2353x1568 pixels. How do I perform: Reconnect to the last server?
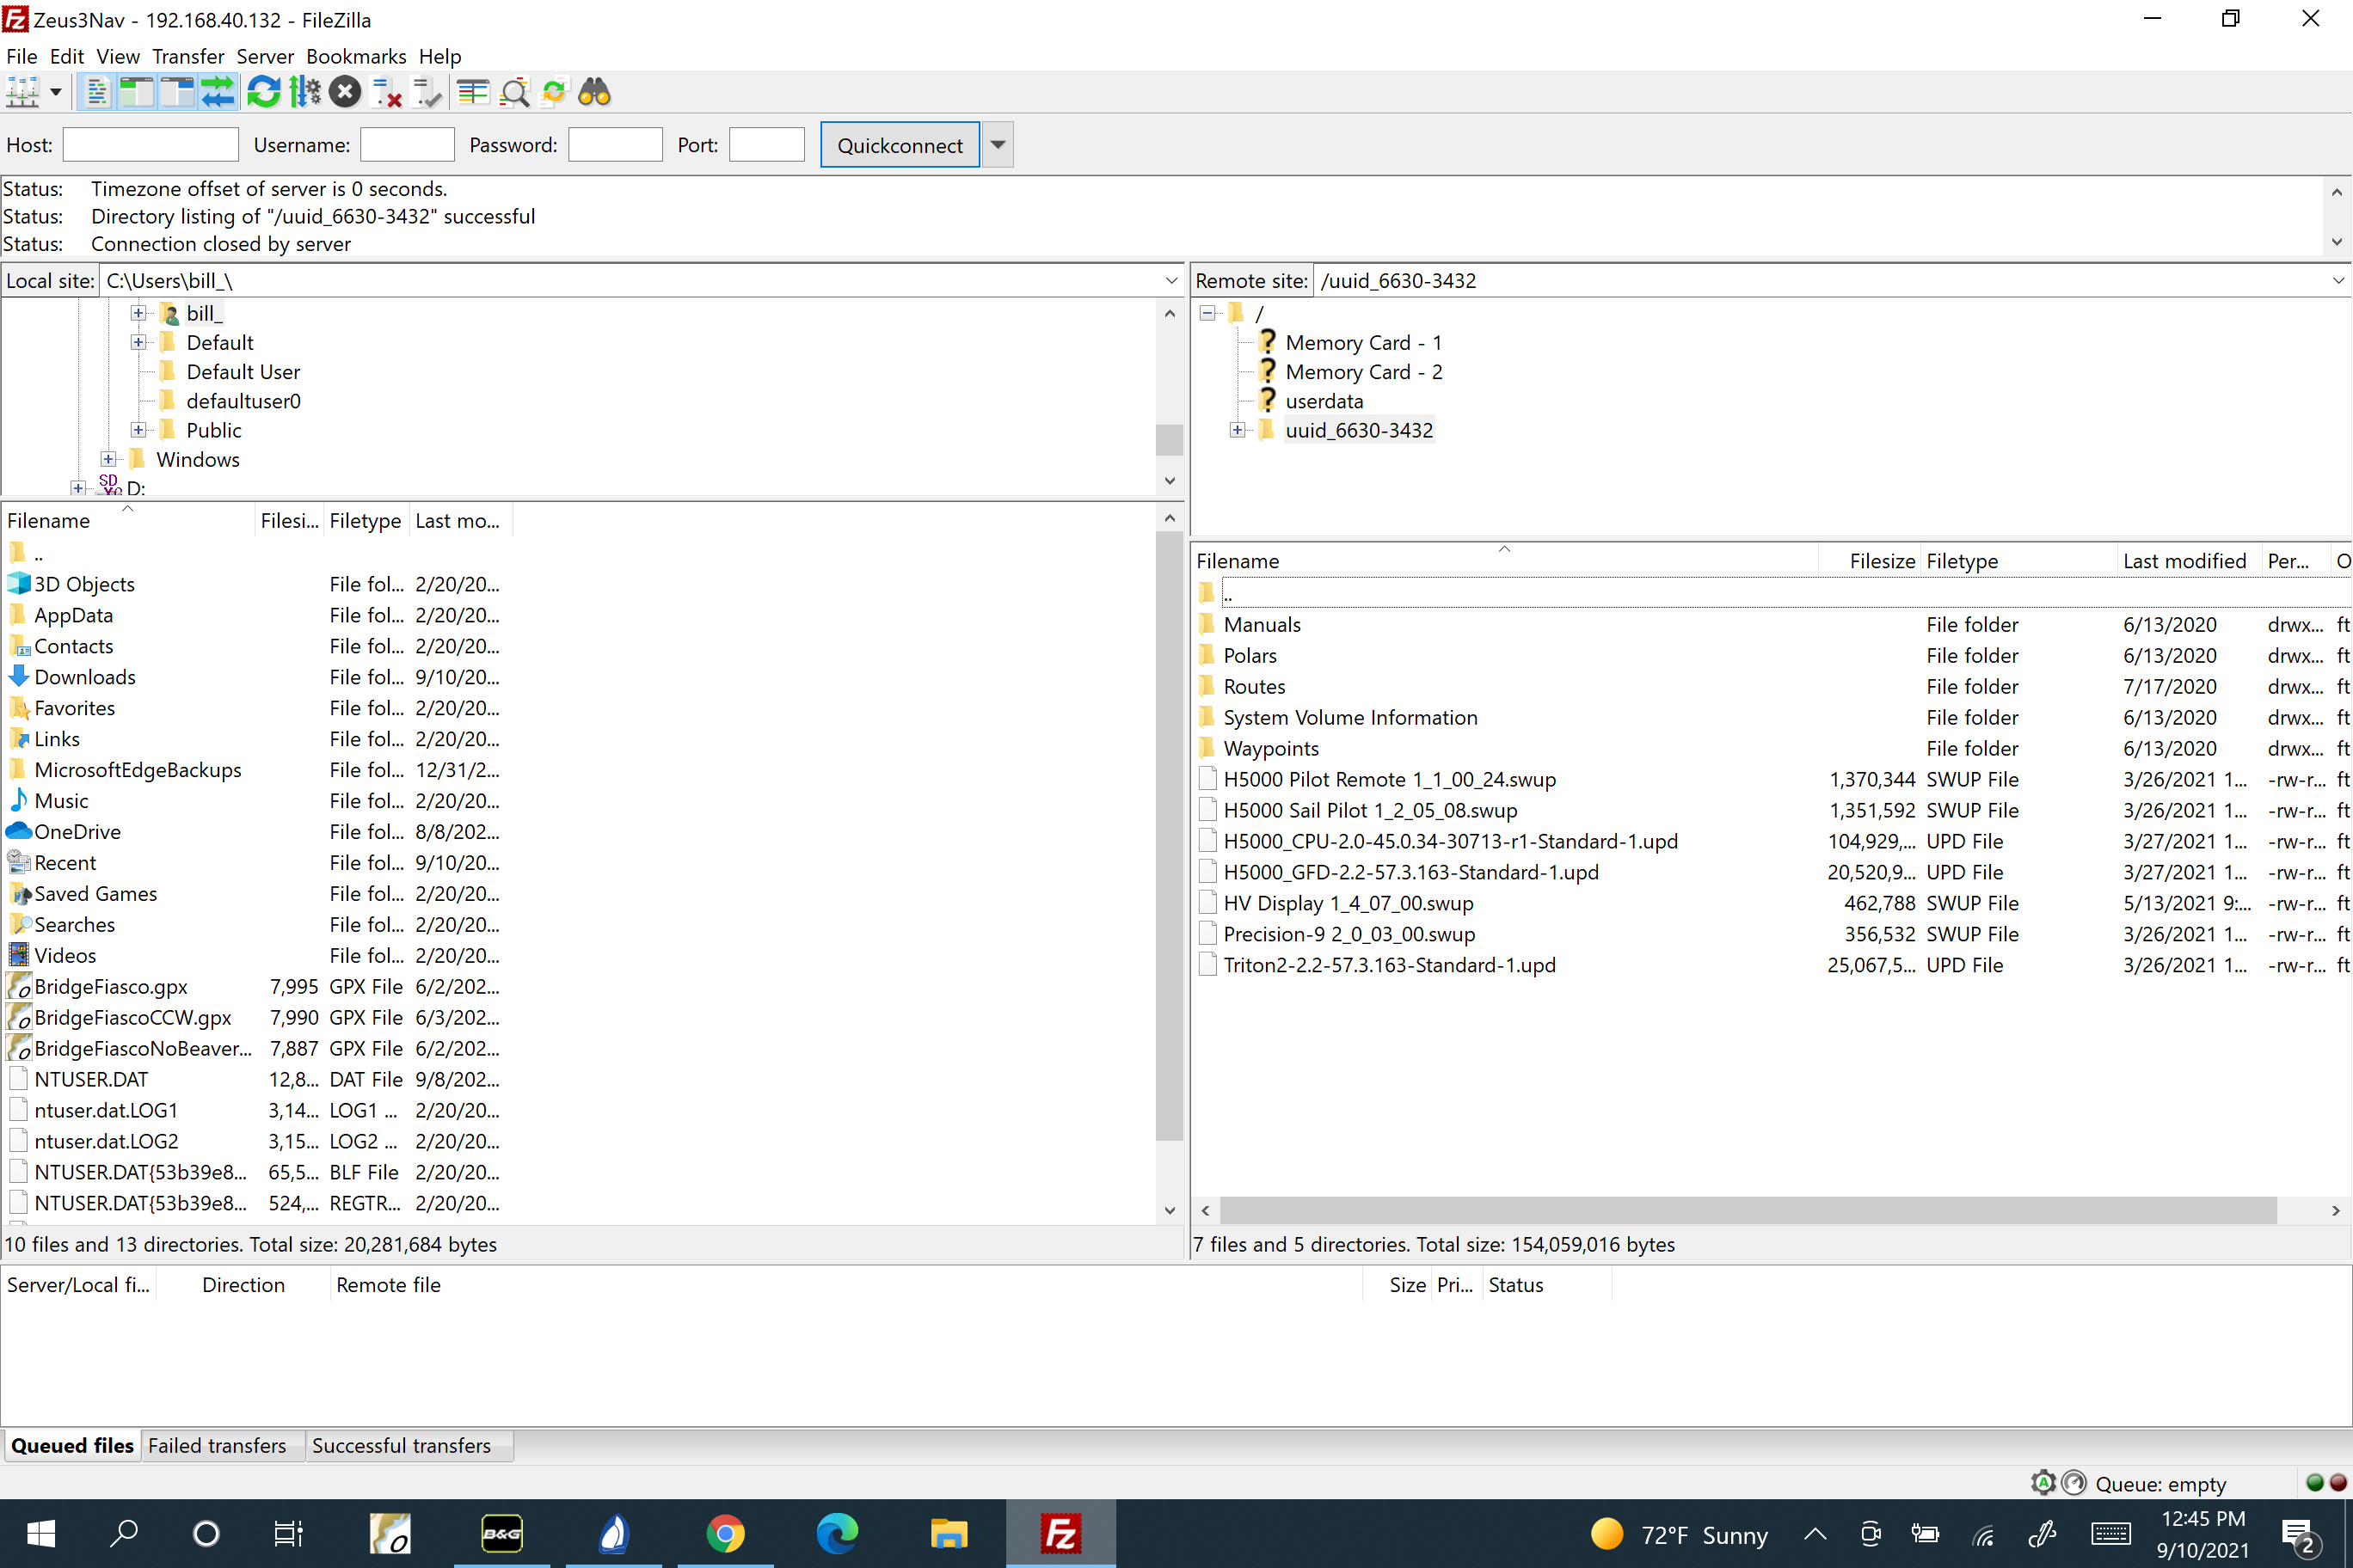coord(427,93)
